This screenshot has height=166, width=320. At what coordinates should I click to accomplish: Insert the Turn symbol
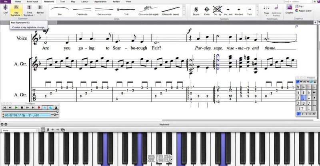[x=249, y=11]
